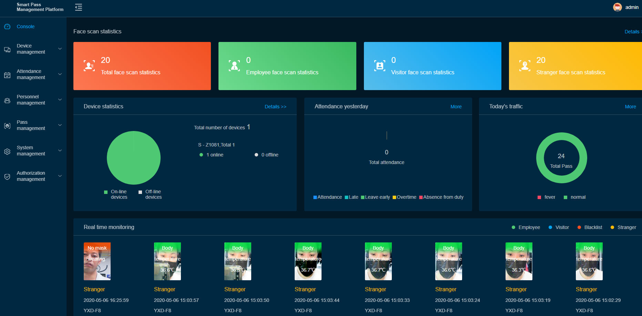Click the Personnel management people icon

tap(7, 100)
